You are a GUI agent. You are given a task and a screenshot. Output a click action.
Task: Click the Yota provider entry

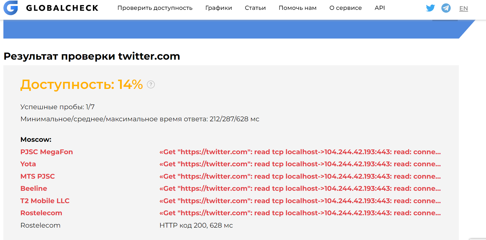coord(28,164)
